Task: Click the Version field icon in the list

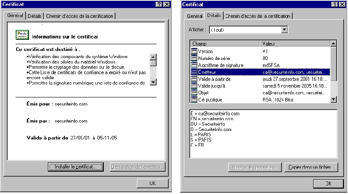Action: [194, 51]
